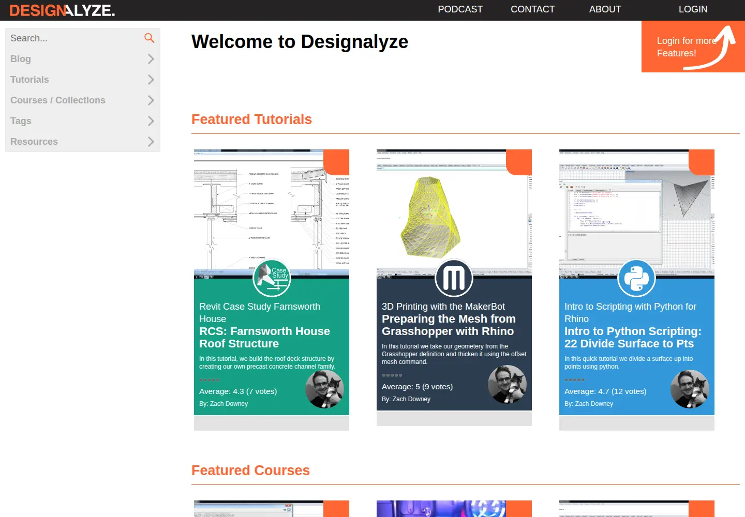Click orange corner tab on MakerBot card
The image size is (745, 517).
pyautogui.click(x=519, y=162)
